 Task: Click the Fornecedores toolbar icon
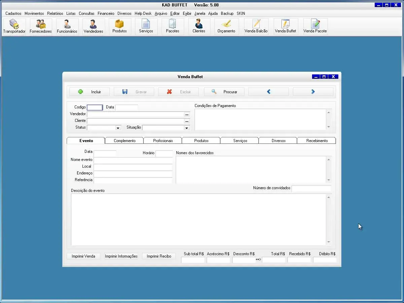tap(41, 27)
